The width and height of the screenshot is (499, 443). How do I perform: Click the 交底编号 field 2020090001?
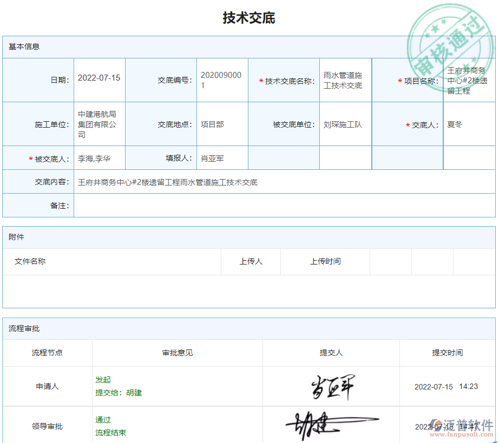222,80
